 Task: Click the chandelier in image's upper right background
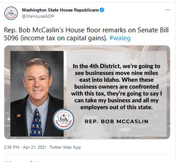pos(132,52)
